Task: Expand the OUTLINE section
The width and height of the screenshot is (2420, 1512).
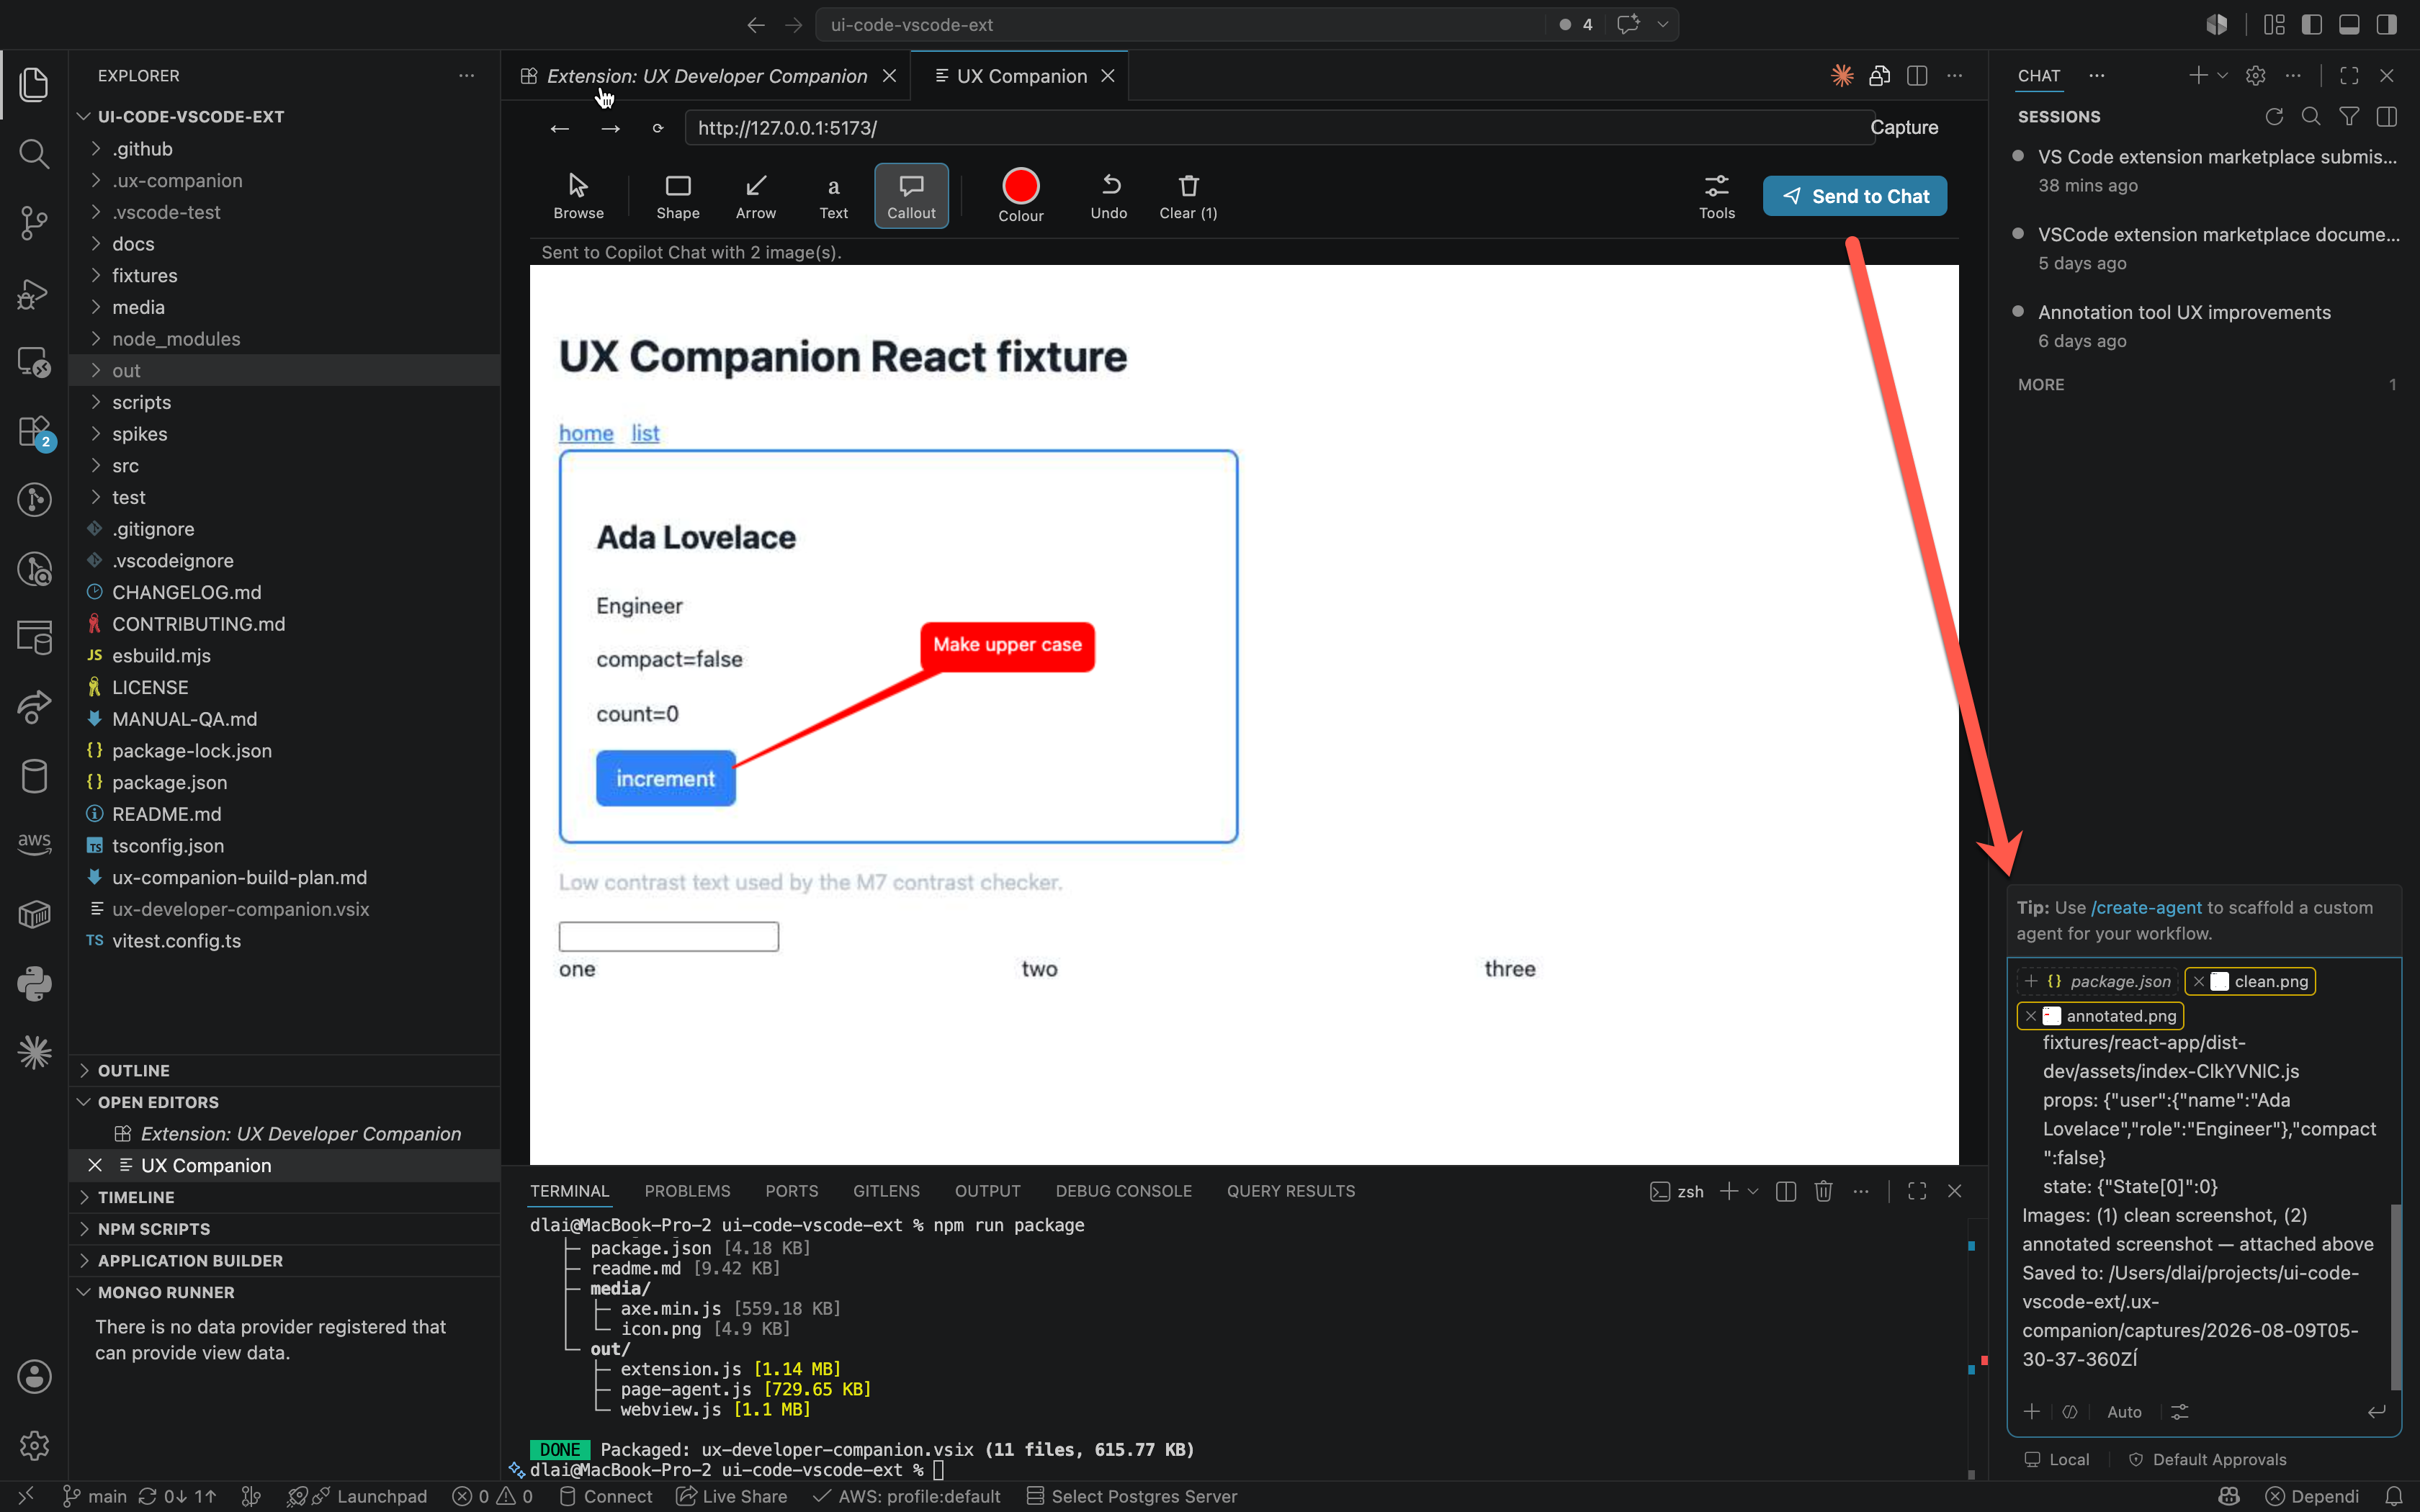Action: 284,1070
